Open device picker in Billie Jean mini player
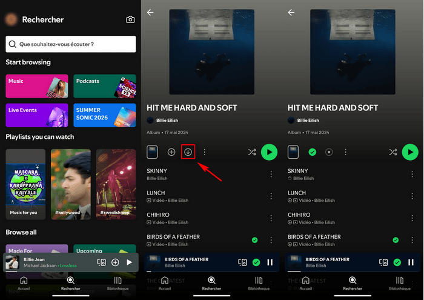This screenshot has width=424, height=300. point(102,262)
